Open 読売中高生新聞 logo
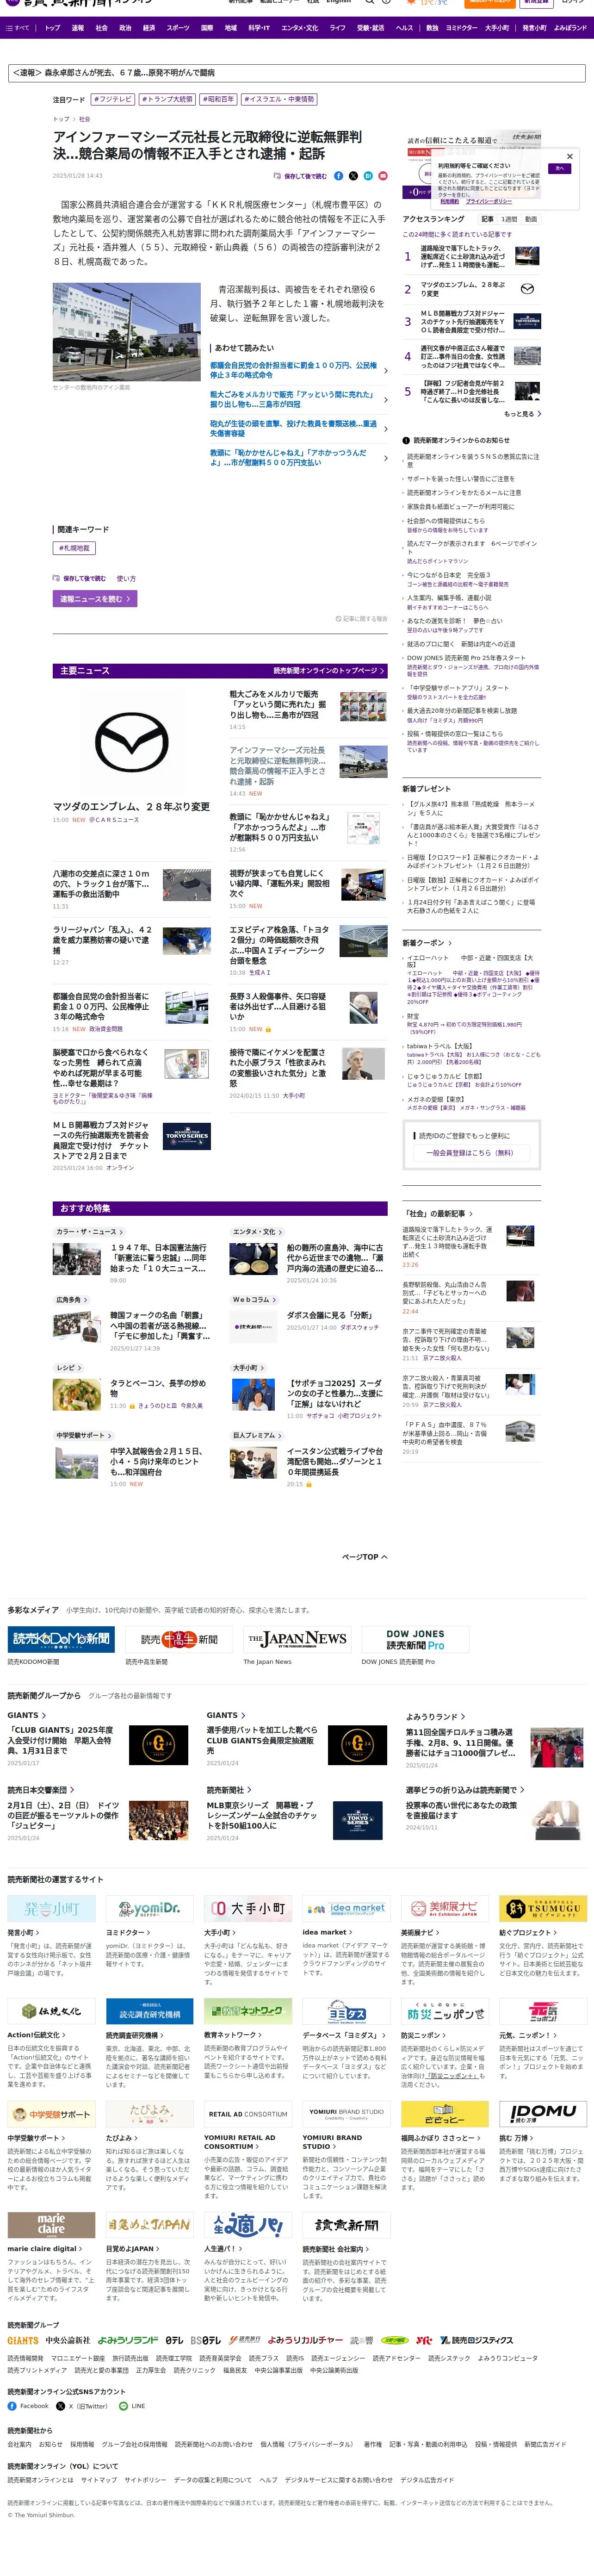 tap(179, 1639)
